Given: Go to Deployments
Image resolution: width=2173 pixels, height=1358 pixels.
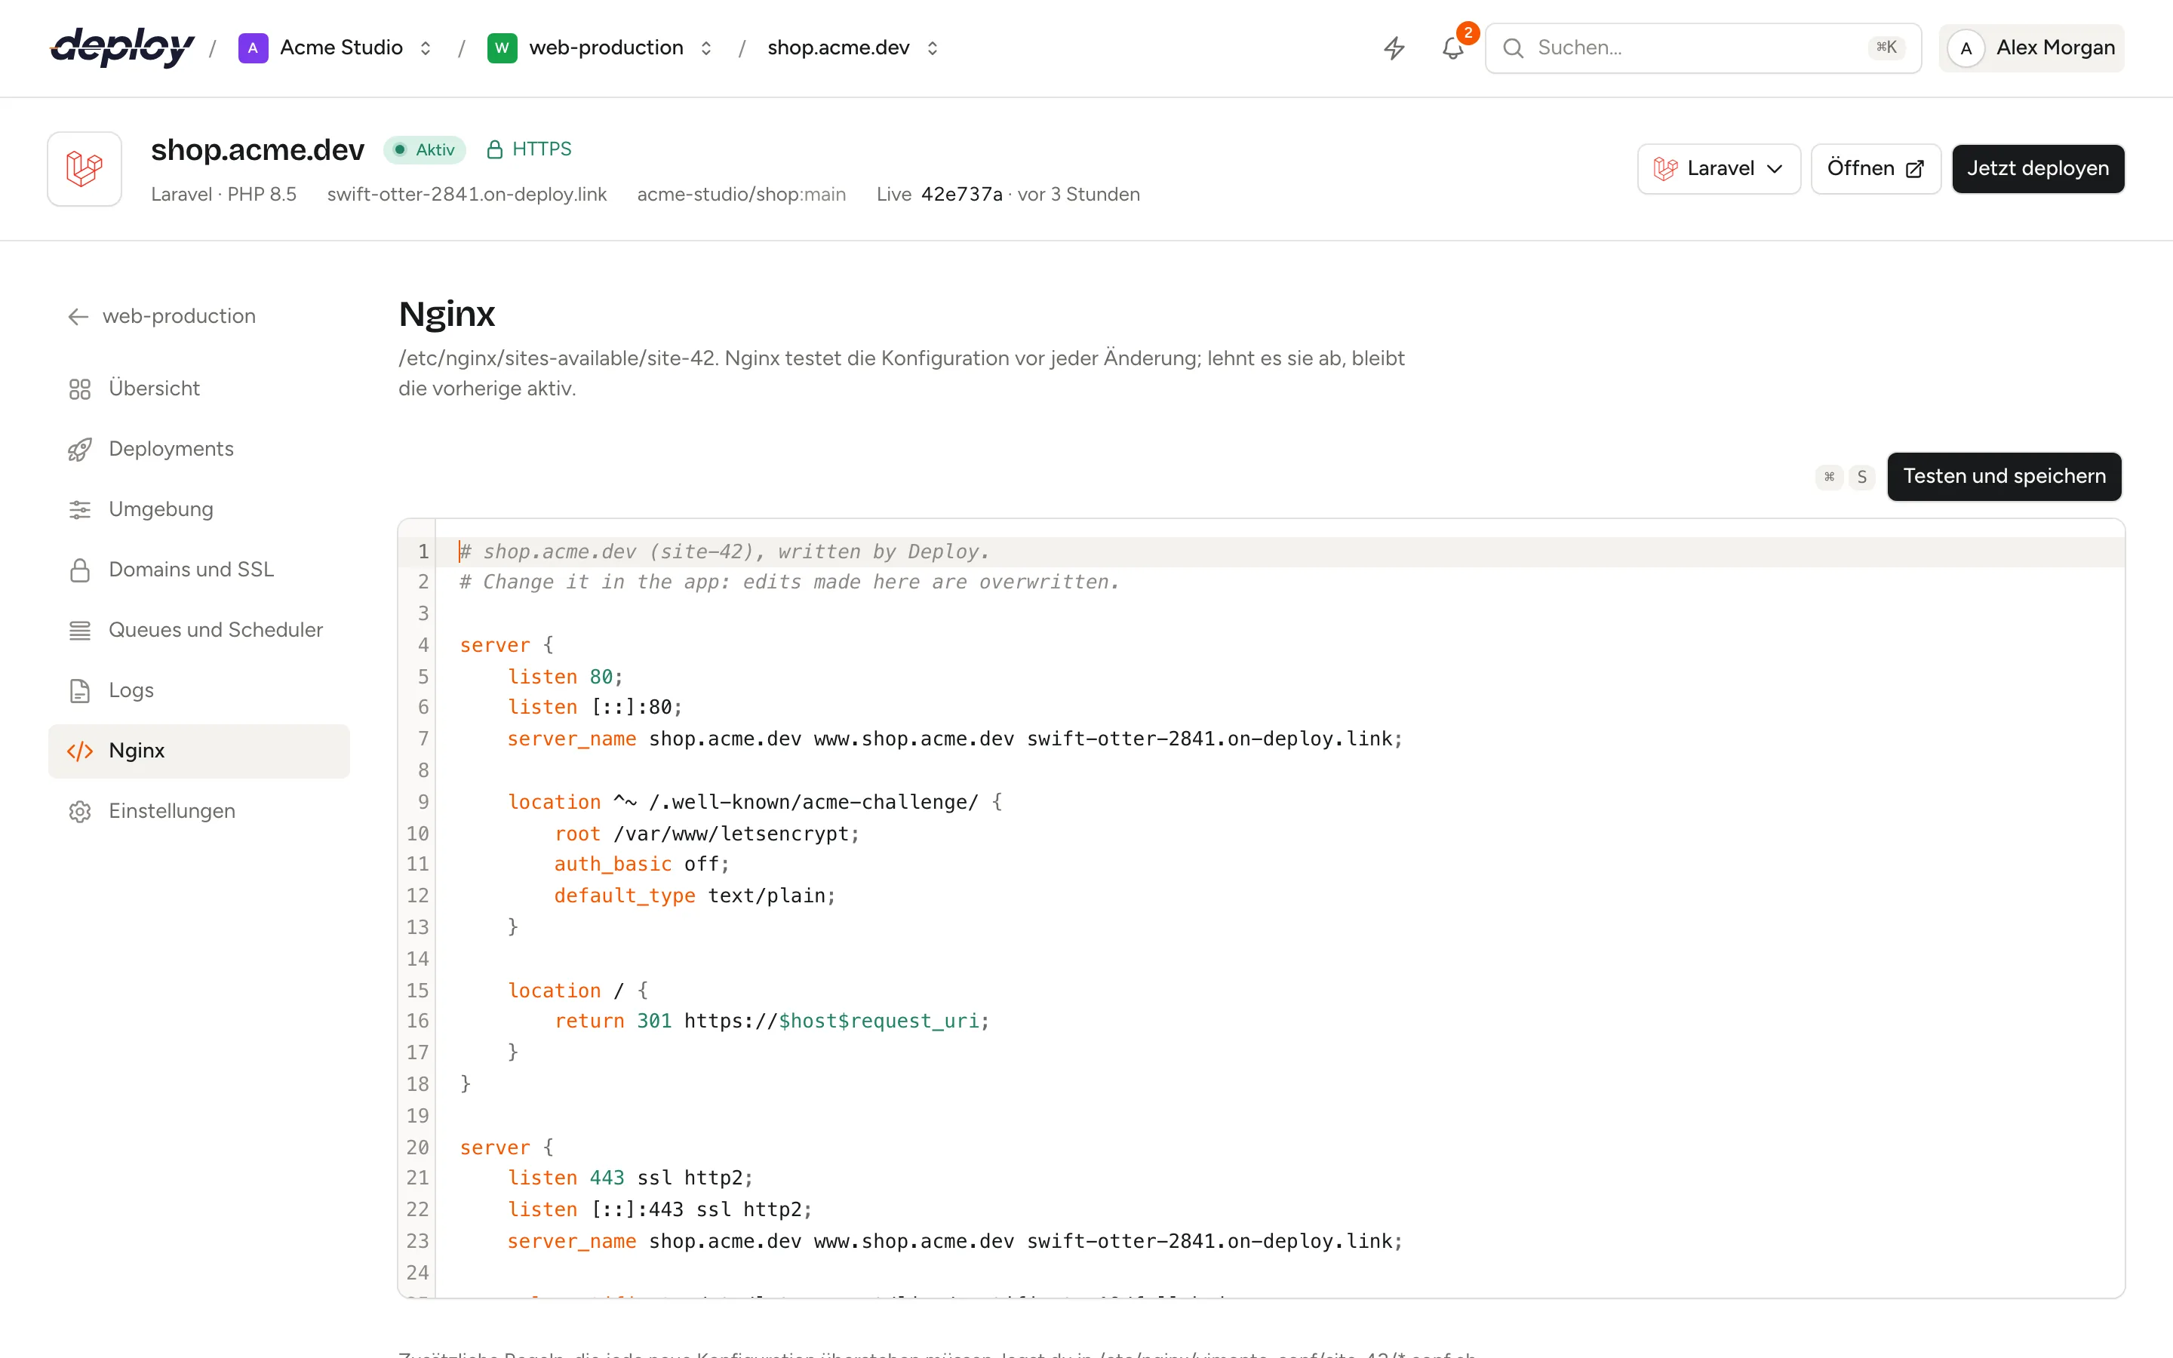Looking at the screenshot, I should point(199,449).
